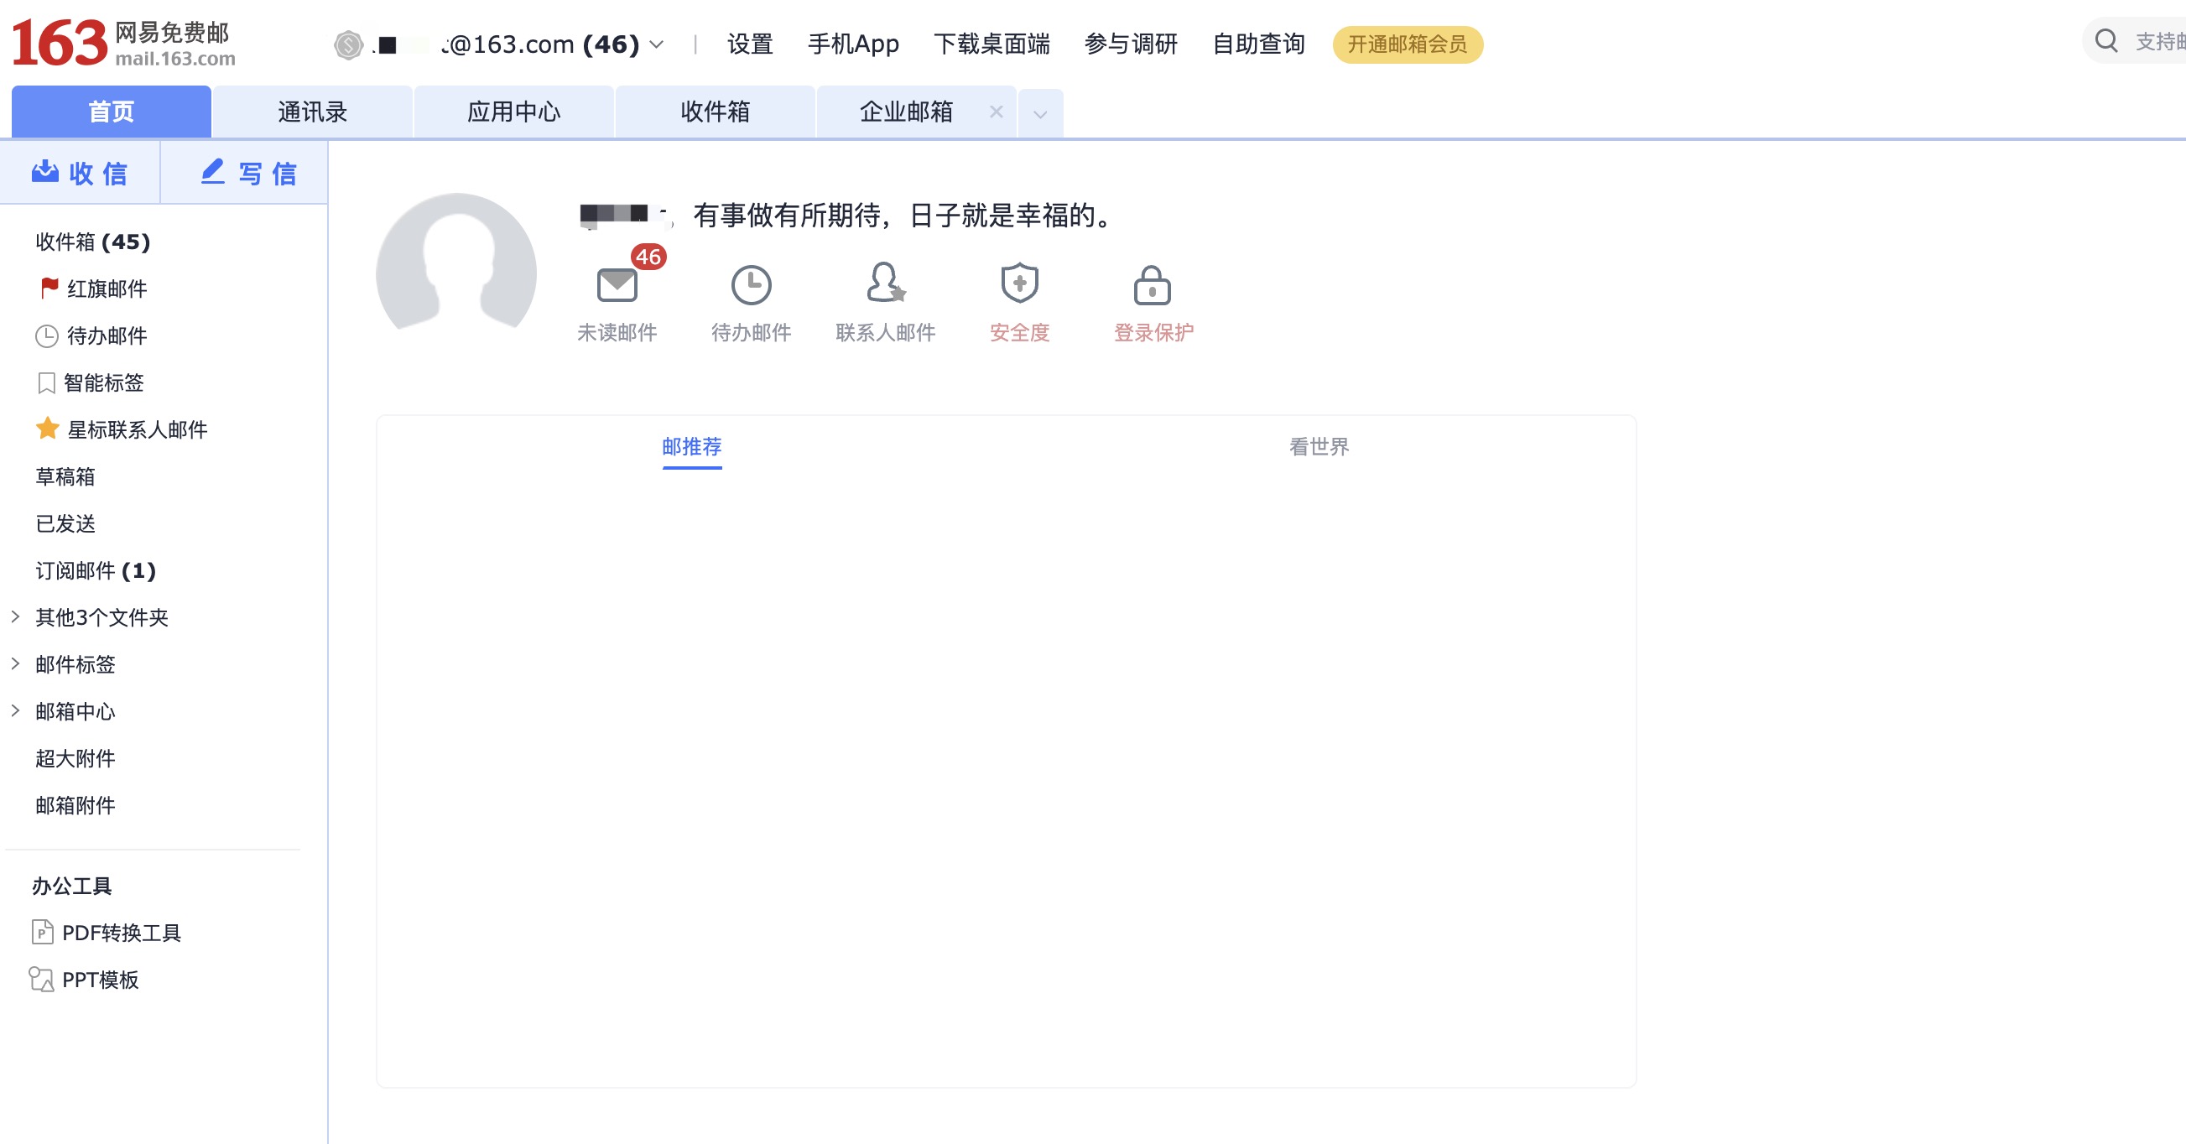Screen dimensions: 2186x1144
Task: Close the 企业邮箱 tab
Action: point(997,112)
